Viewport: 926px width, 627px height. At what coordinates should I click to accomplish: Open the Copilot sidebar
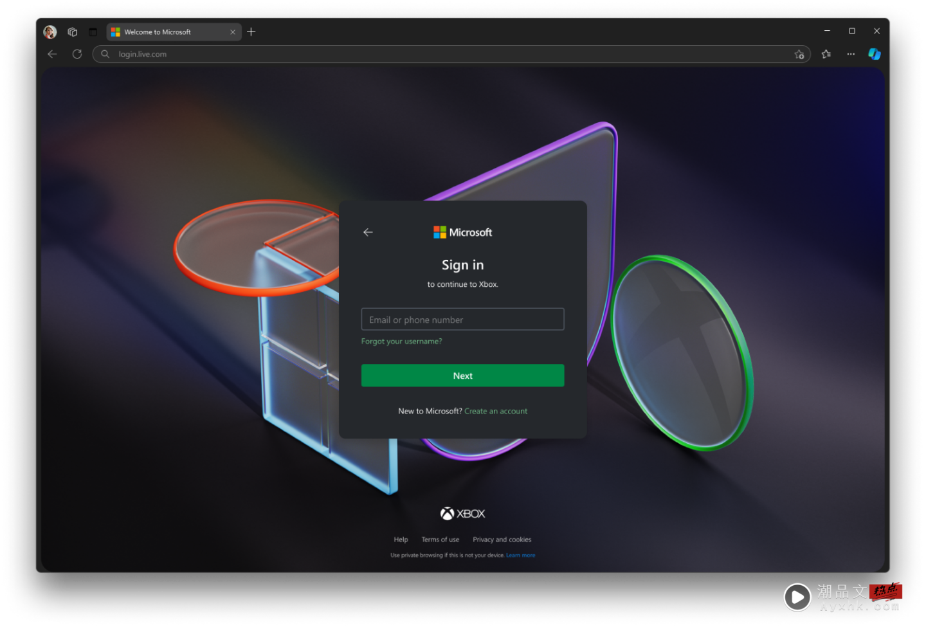tap(875, 54)
